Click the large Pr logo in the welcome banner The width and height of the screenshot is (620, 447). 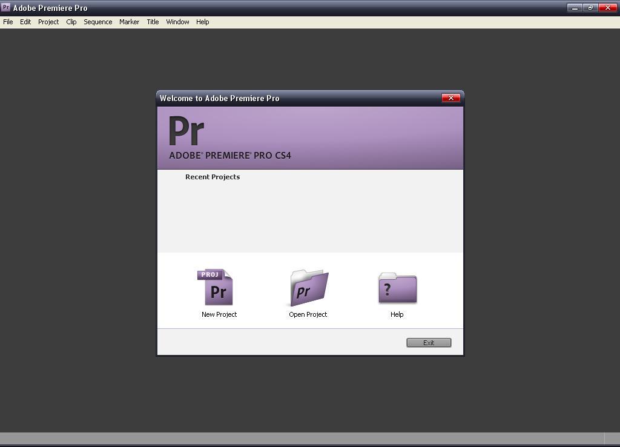click(x=186, y=131)
